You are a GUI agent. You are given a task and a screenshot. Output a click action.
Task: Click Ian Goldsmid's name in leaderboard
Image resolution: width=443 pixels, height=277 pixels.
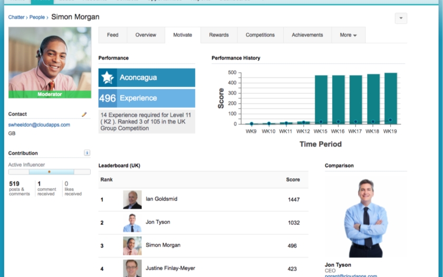(x=161, y=199)
